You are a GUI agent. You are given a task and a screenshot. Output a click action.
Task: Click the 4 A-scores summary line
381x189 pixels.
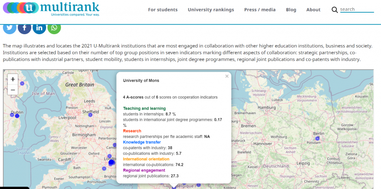coord(170,97)
